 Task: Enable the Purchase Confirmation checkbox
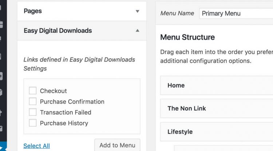(33, 102)
